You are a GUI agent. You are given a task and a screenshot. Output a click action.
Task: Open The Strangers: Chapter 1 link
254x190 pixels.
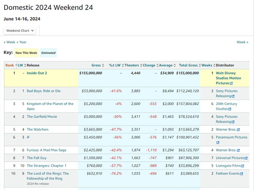(47, 166)
